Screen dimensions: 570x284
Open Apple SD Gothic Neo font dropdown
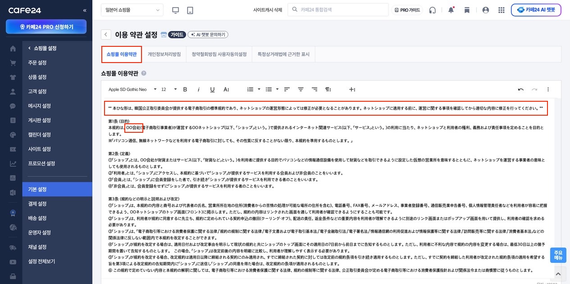tap(132, 90)
